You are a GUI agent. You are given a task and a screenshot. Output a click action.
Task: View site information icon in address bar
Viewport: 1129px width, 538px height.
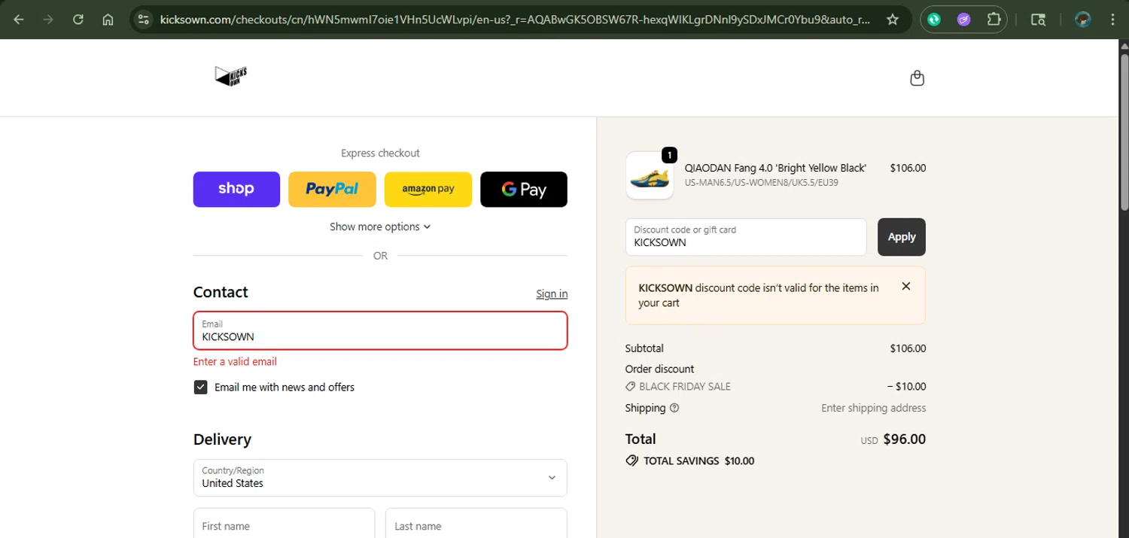tap(144, 20)
